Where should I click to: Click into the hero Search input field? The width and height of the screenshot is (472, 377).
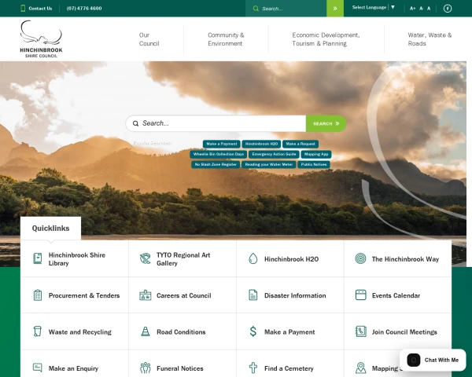[x=216, y=123]
